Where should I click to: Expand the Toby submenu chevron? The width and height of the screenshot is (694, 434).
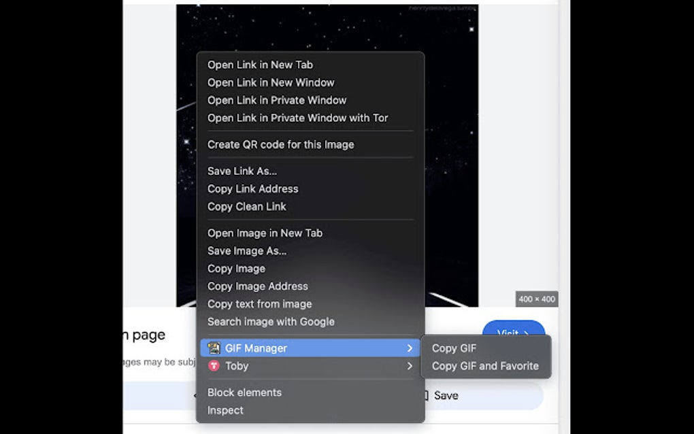pyautogui.click(x=410, y=366)
